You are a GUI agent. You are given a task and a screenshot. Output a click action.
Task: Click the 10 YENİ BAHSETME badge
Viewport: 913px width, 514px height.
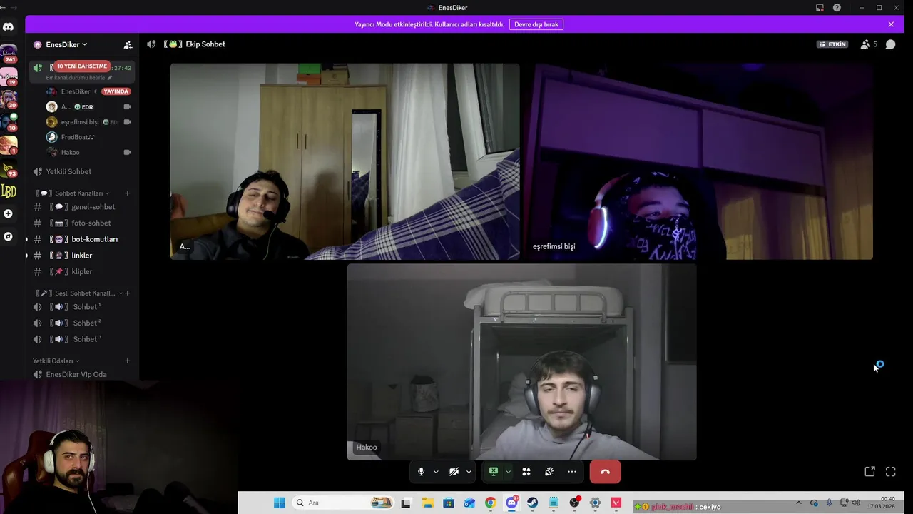[82, 66]
